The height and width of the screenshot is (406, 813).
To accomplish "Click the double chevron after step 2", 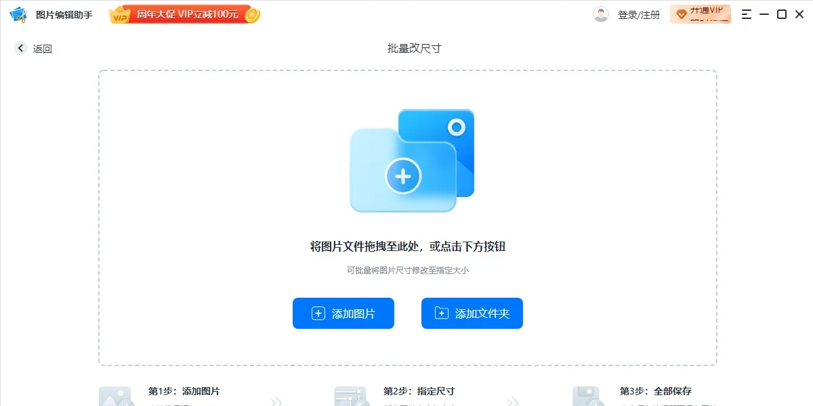I will point(513,402).
